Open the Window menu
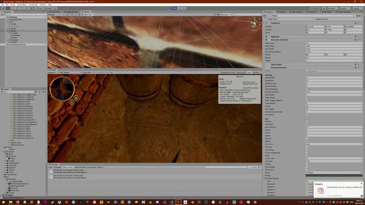 43,5
